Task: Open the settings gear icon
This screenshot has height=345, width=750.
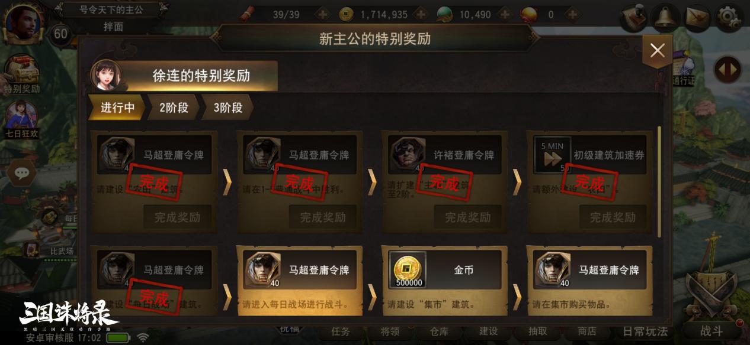Action: tap(729, 18)
